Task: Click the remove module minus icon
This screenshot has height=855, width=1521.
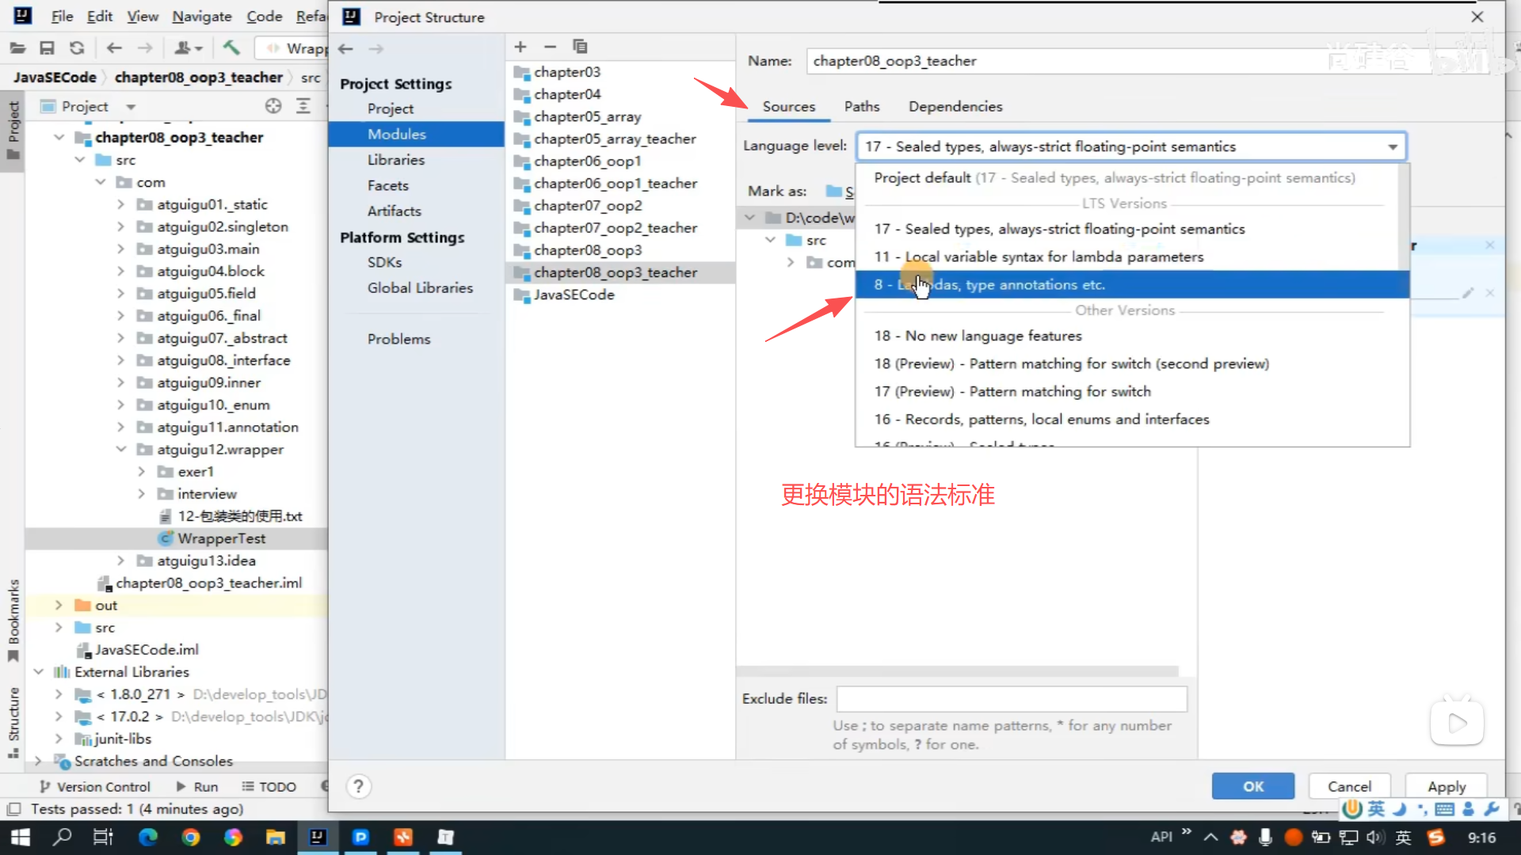Action: [x=550, y=47]
